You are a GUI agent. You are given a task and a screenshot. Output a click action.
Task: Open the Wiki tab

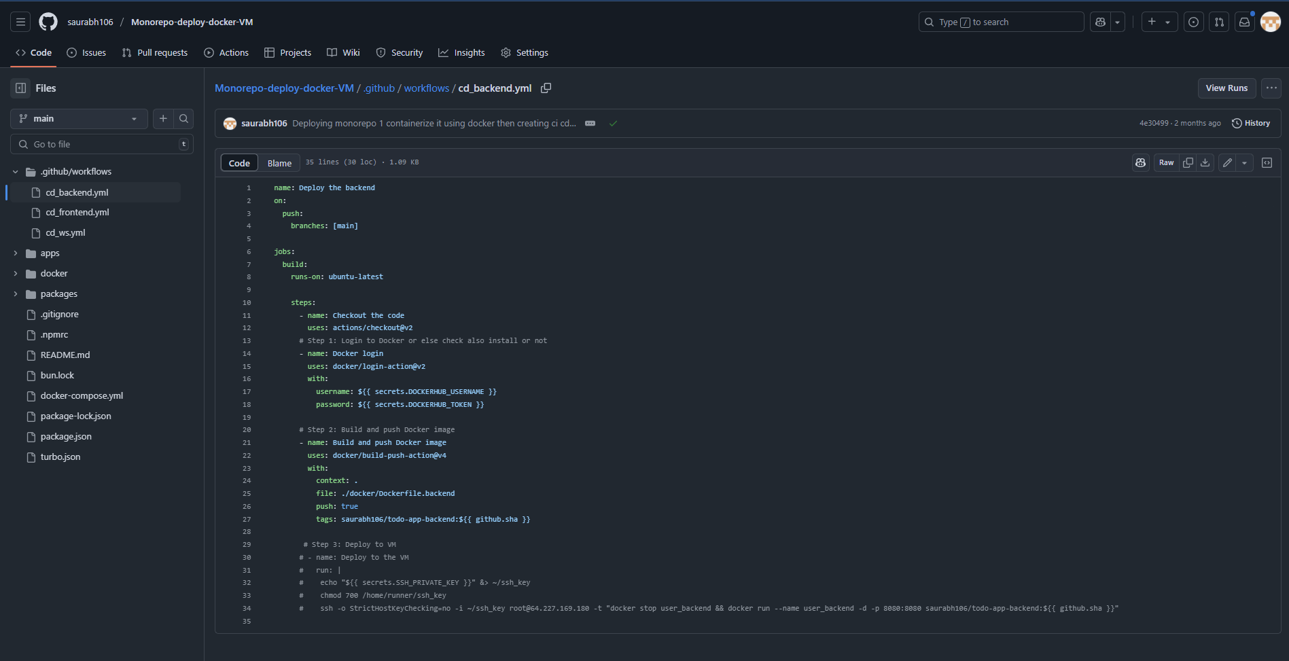(343, 52)
